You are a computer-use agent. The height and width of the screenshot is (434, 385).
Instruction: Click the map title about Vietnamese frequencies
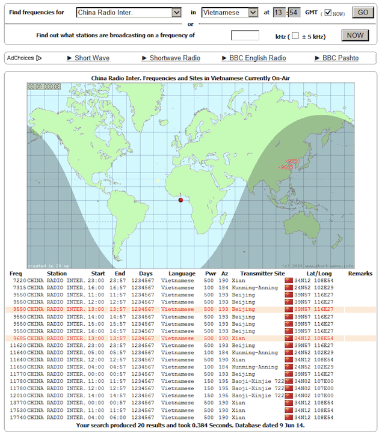(x=191, y=78)
